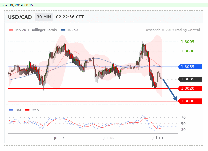The image size is (208, 151).
Task: Click the MA 50 blue legend swatch
Action: (x=63, y=30)
